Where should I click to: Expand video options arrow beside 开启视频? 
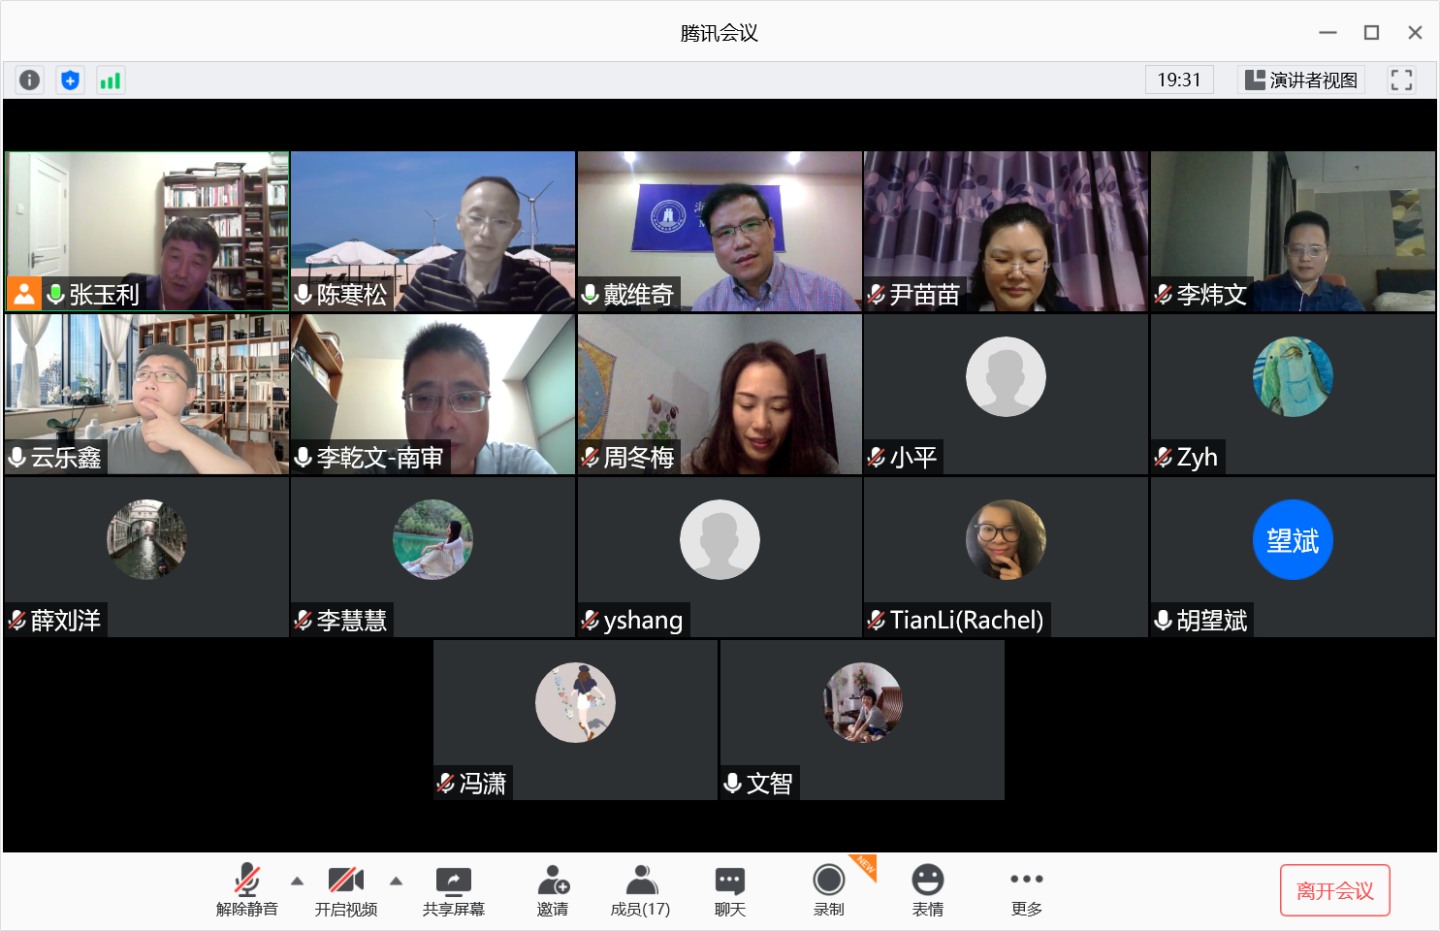click(x=397, y=881)
